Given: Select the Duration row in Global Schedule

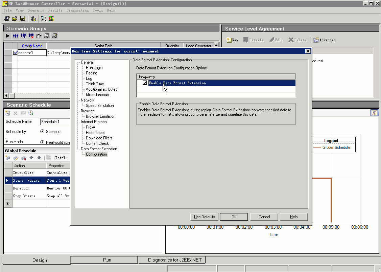Looking at the screenshot, I should click(37, 188).
